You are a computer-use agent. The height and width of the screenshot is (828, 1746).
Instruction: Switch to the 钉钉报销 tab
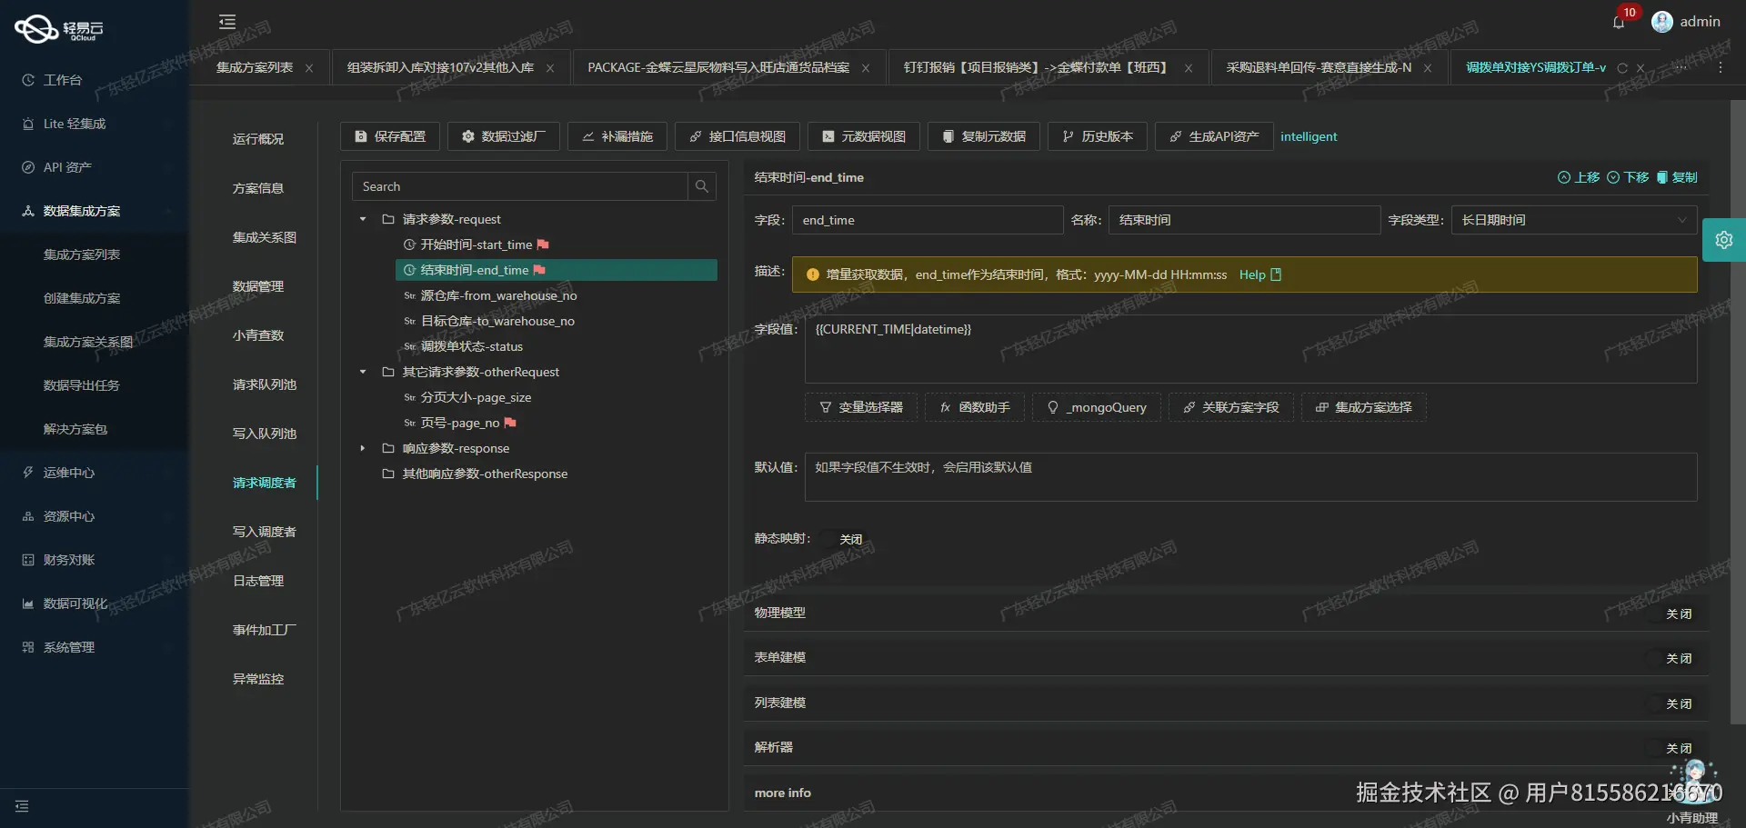[x=1036, y=68]
